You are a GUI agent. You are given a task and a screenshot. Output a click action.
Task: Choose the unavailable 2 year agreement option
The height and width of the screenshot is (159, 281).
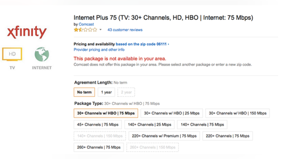coord(126,92)
